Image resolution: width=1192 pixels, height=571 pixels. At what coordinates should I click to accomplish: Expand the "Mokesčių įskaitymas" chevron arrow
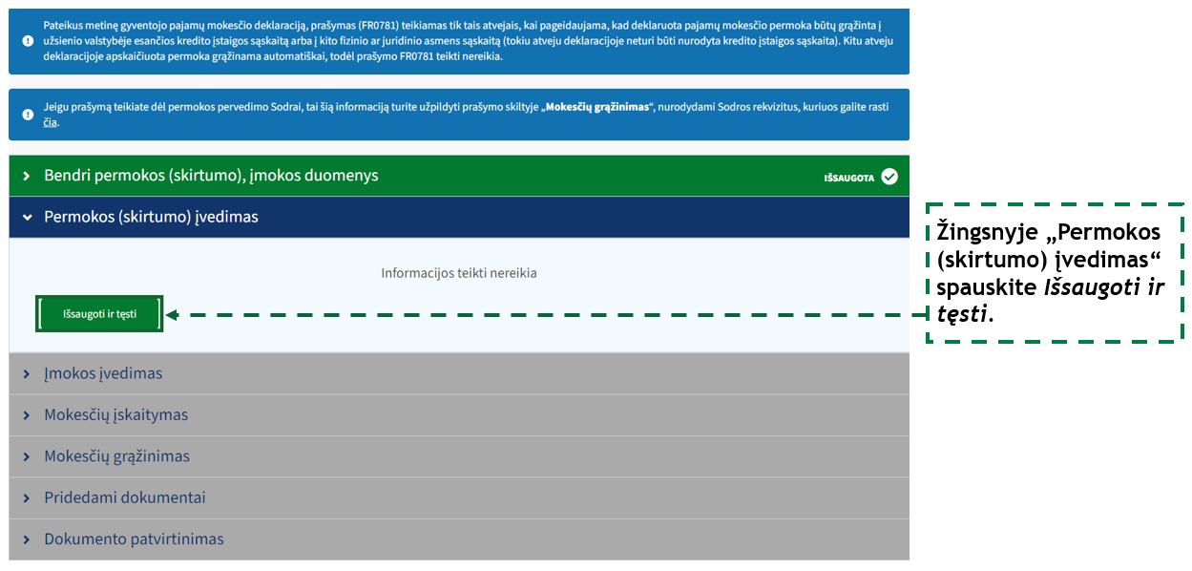tap(27, 415)
